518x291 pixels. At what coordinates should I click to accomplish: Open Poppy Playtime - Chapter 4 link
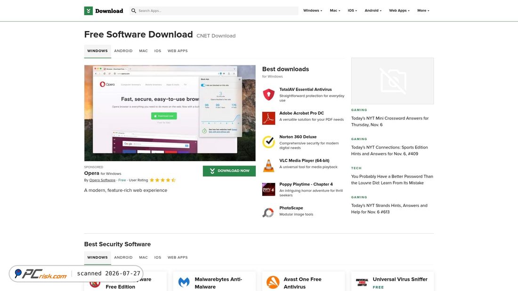pyautogui.click(x=306, y=184)
